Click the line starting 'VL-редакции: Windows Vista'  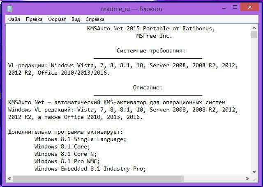click(123, 65)
